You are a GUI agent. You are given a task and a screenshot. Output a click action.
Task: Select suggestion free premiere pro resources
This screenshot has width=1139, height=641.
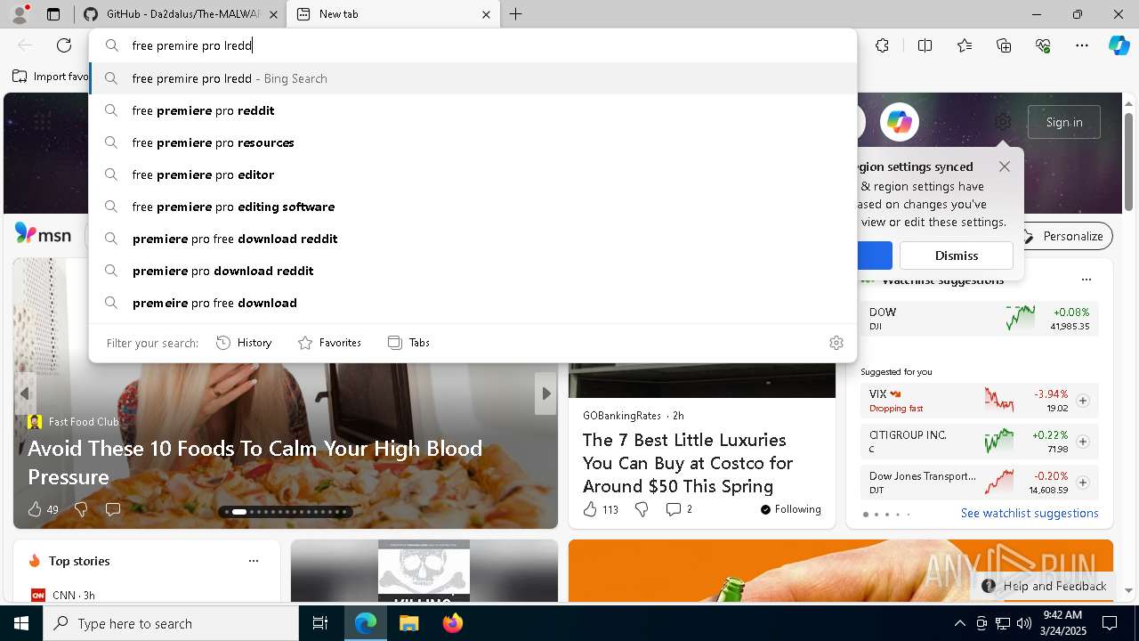[x=473, y=142]
